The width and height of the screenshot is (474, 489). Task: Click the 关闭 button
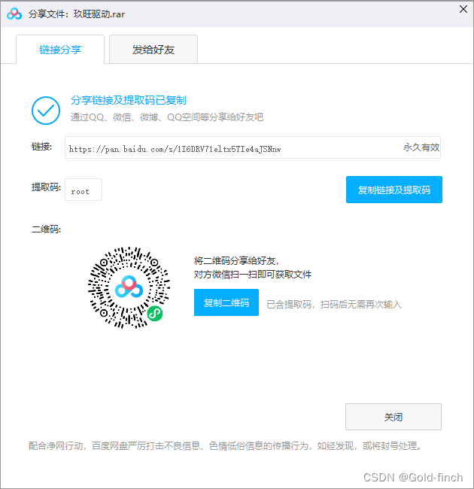(x=393, y=417)
